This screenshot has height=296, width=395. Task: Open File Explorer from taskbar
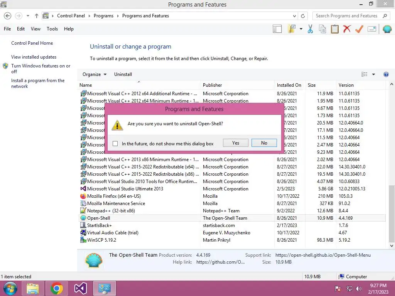33,288
